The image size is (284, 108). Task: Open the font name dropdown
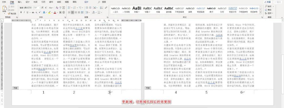(x=33, y=8)
